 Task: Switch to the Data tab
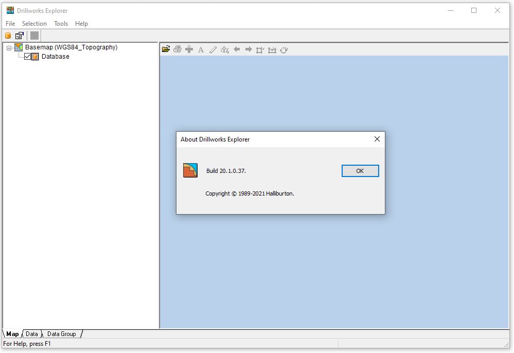(x=32, y=333)
